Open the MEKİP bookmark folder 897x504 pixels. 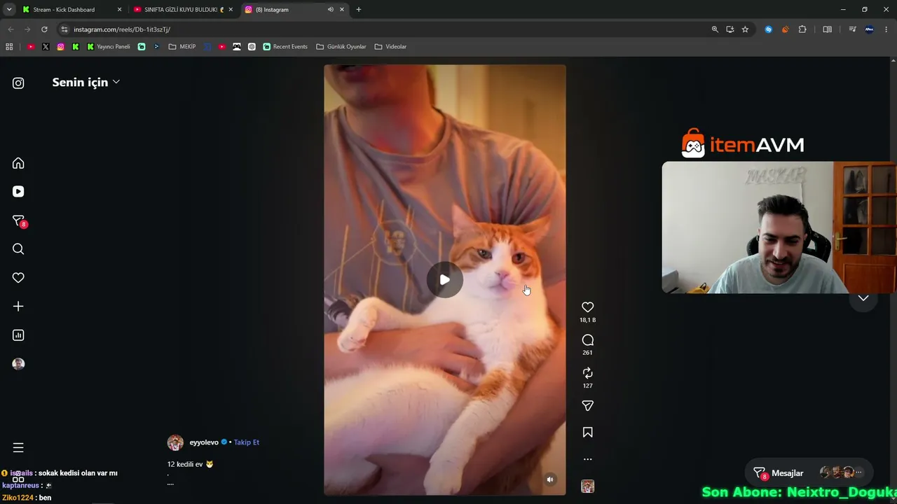pos(182,47)
